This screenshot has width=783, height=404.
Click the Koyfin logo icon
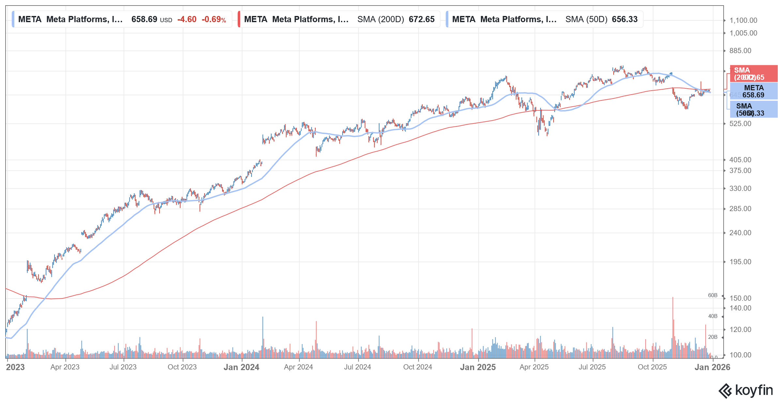[x=726, y=391]
